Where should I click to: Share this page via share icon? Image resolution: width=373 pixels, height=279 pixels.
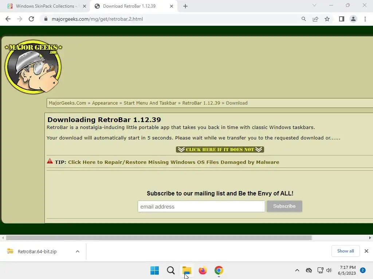(315, 19)
